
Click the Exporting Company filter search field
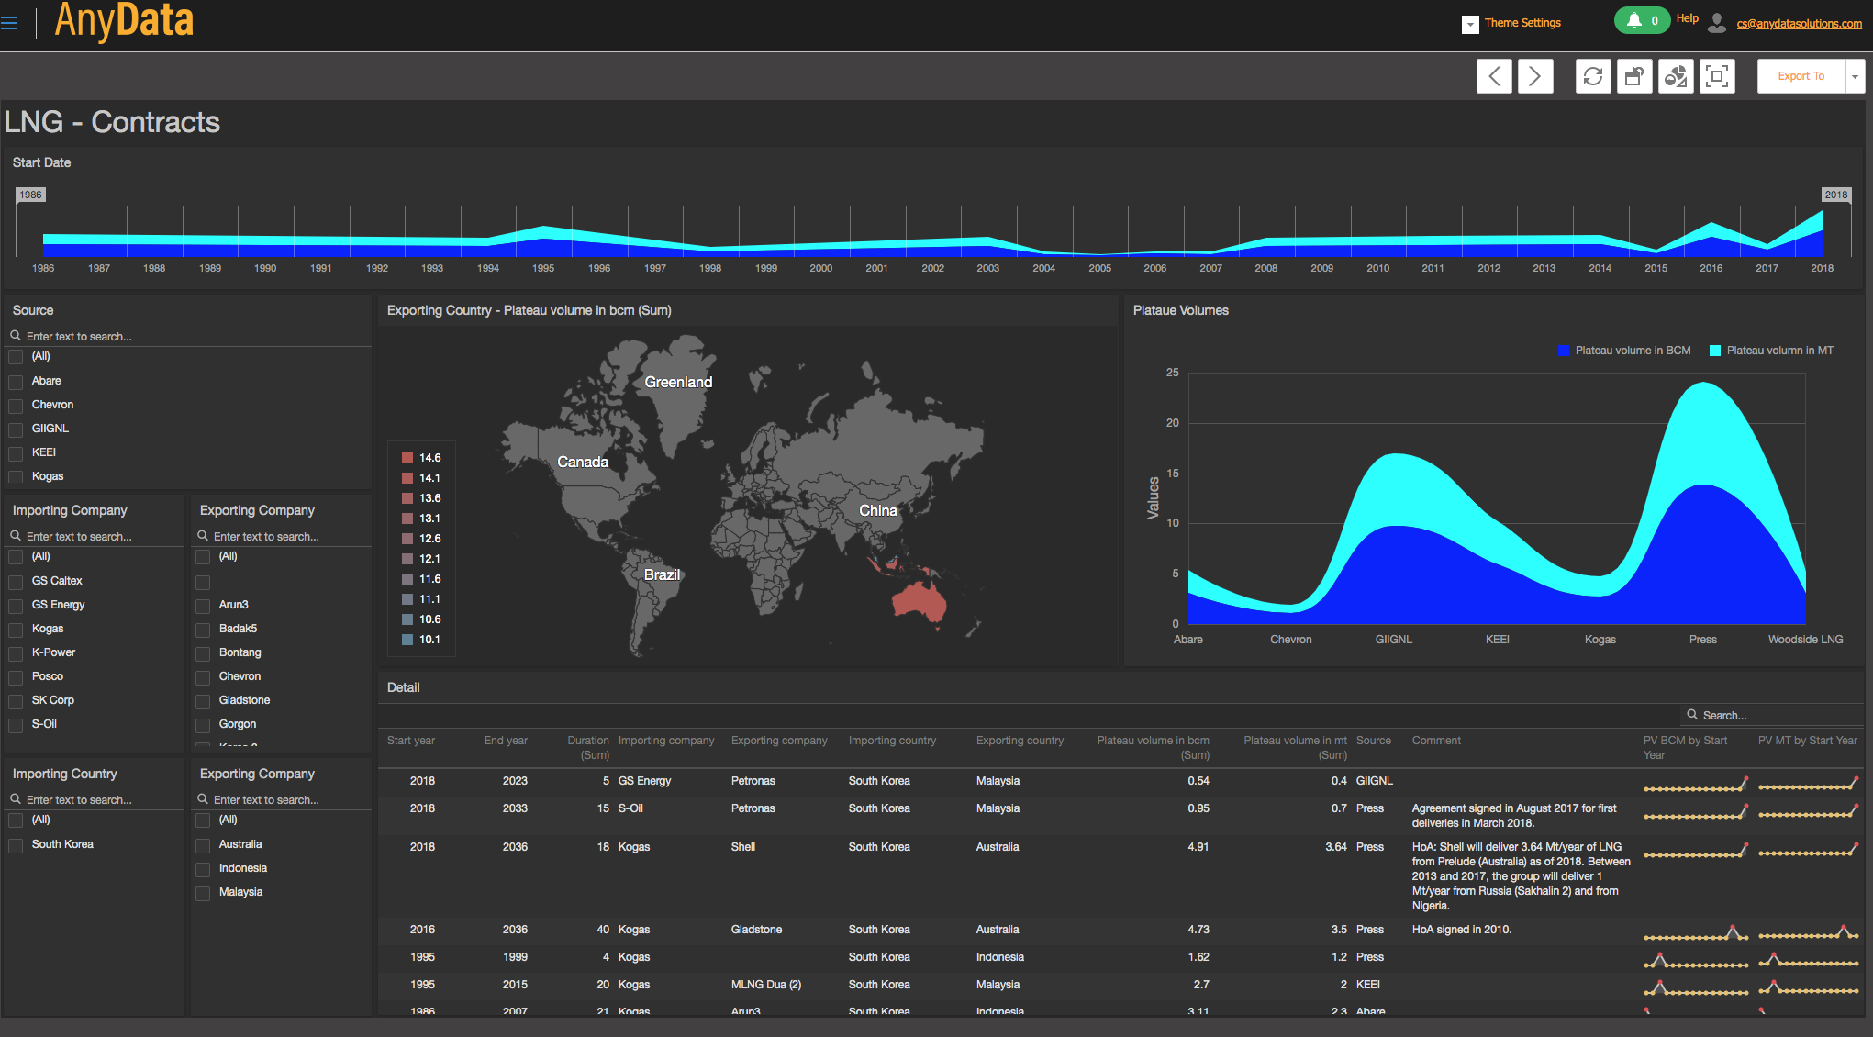pyautogui.click(x=282, y=537)
